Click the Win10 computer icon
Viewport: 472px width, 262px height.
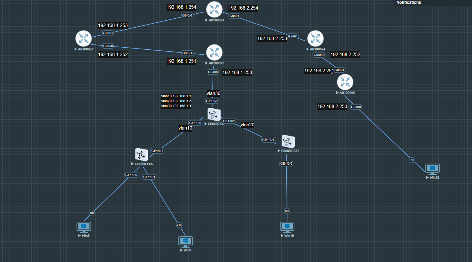[x=287, y=227]
